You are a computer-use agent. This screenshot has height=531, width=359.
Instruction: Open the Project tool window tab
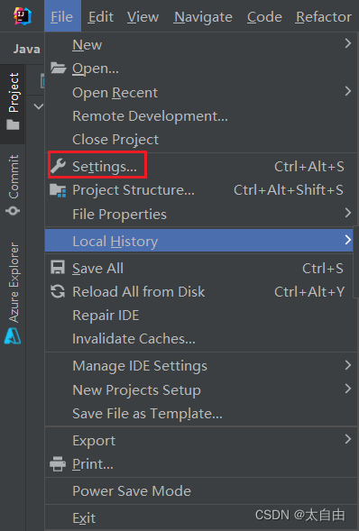[x=13, y=102]
